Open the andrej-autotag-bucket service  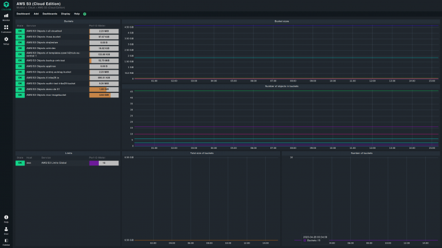tap(49, 72)
